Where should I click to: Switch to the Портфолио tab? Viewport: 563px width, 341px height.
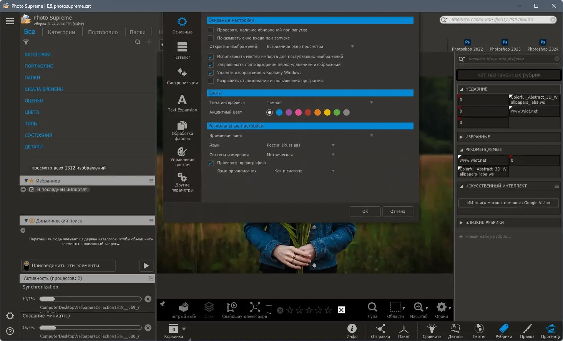[x=103, y=32]
